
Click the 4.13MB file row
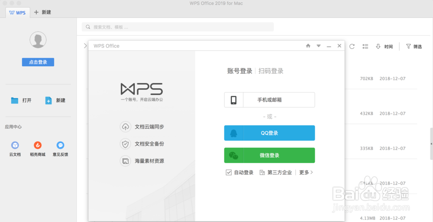click(x=381, y=218)
